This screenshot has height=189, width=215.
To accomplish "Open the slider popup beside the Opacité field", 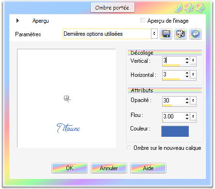I will pos(193,100).
